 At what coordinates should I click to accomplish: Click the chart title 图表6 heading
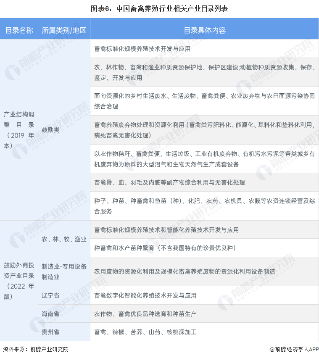point(159,8)
